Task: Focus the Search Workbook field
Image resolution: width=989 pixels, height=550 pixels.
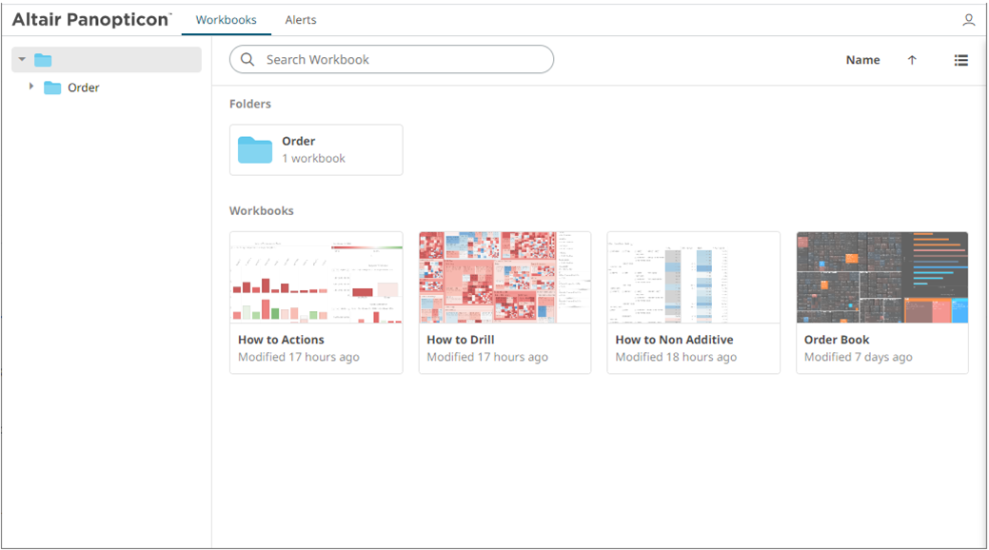Action: (400, 60)
